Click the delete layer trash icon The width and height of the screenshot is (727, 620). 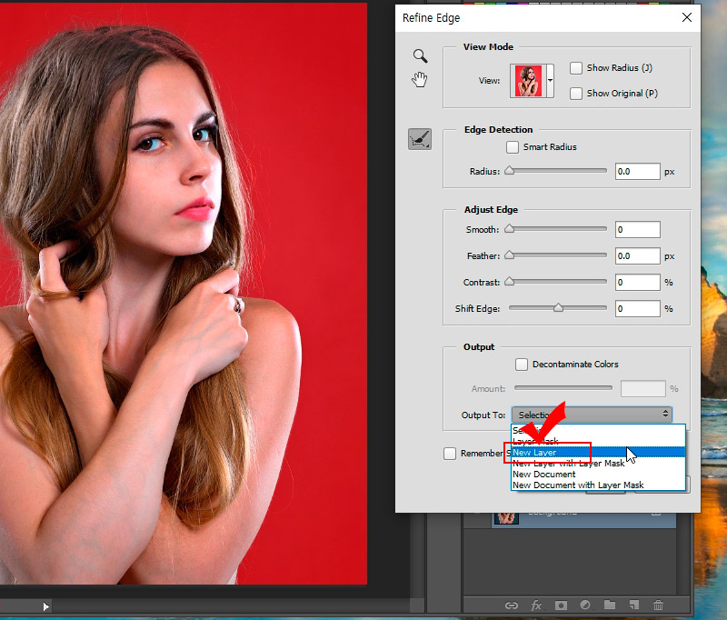(x=658, y=605)
